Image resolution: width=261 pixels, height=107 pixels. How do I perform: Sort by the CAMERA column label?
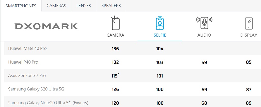coord(115,35)
